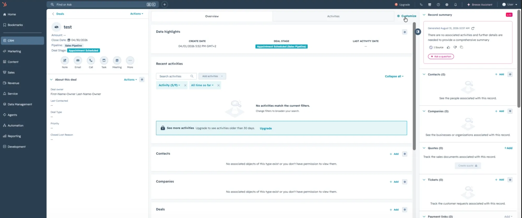Click Upgrade link in activities banner
The height and width of the screenshot is (218, 522).
(x=266, y=128)
